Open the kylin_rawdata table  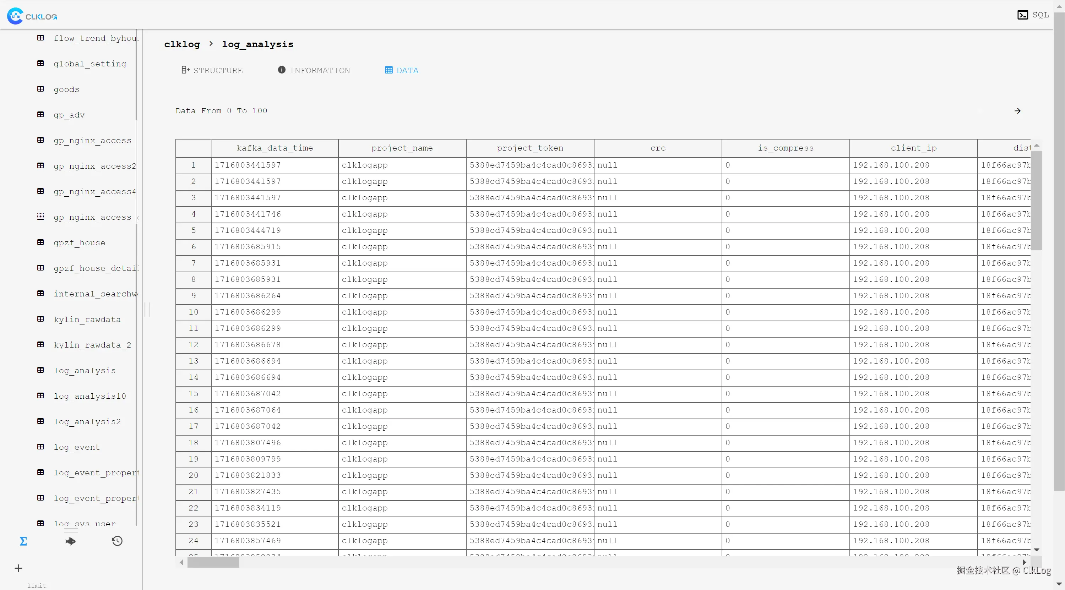tap(87, 319)
